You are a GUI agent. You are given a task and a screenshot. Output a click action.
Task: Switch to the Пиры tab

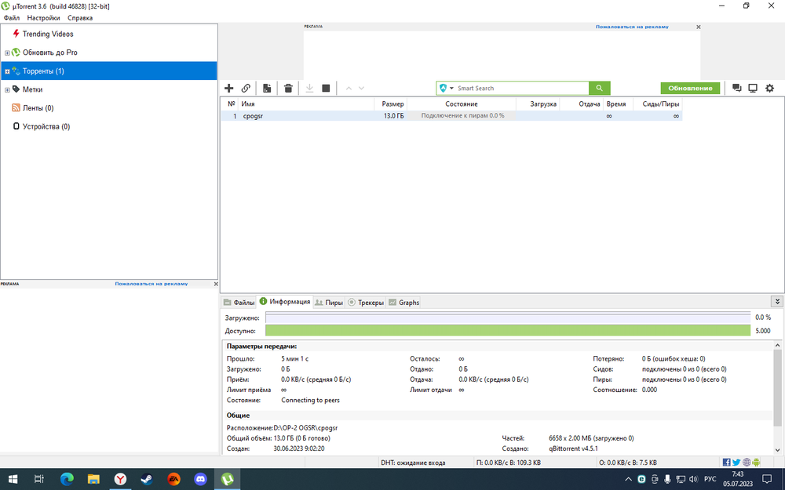(x=329, y=303)
